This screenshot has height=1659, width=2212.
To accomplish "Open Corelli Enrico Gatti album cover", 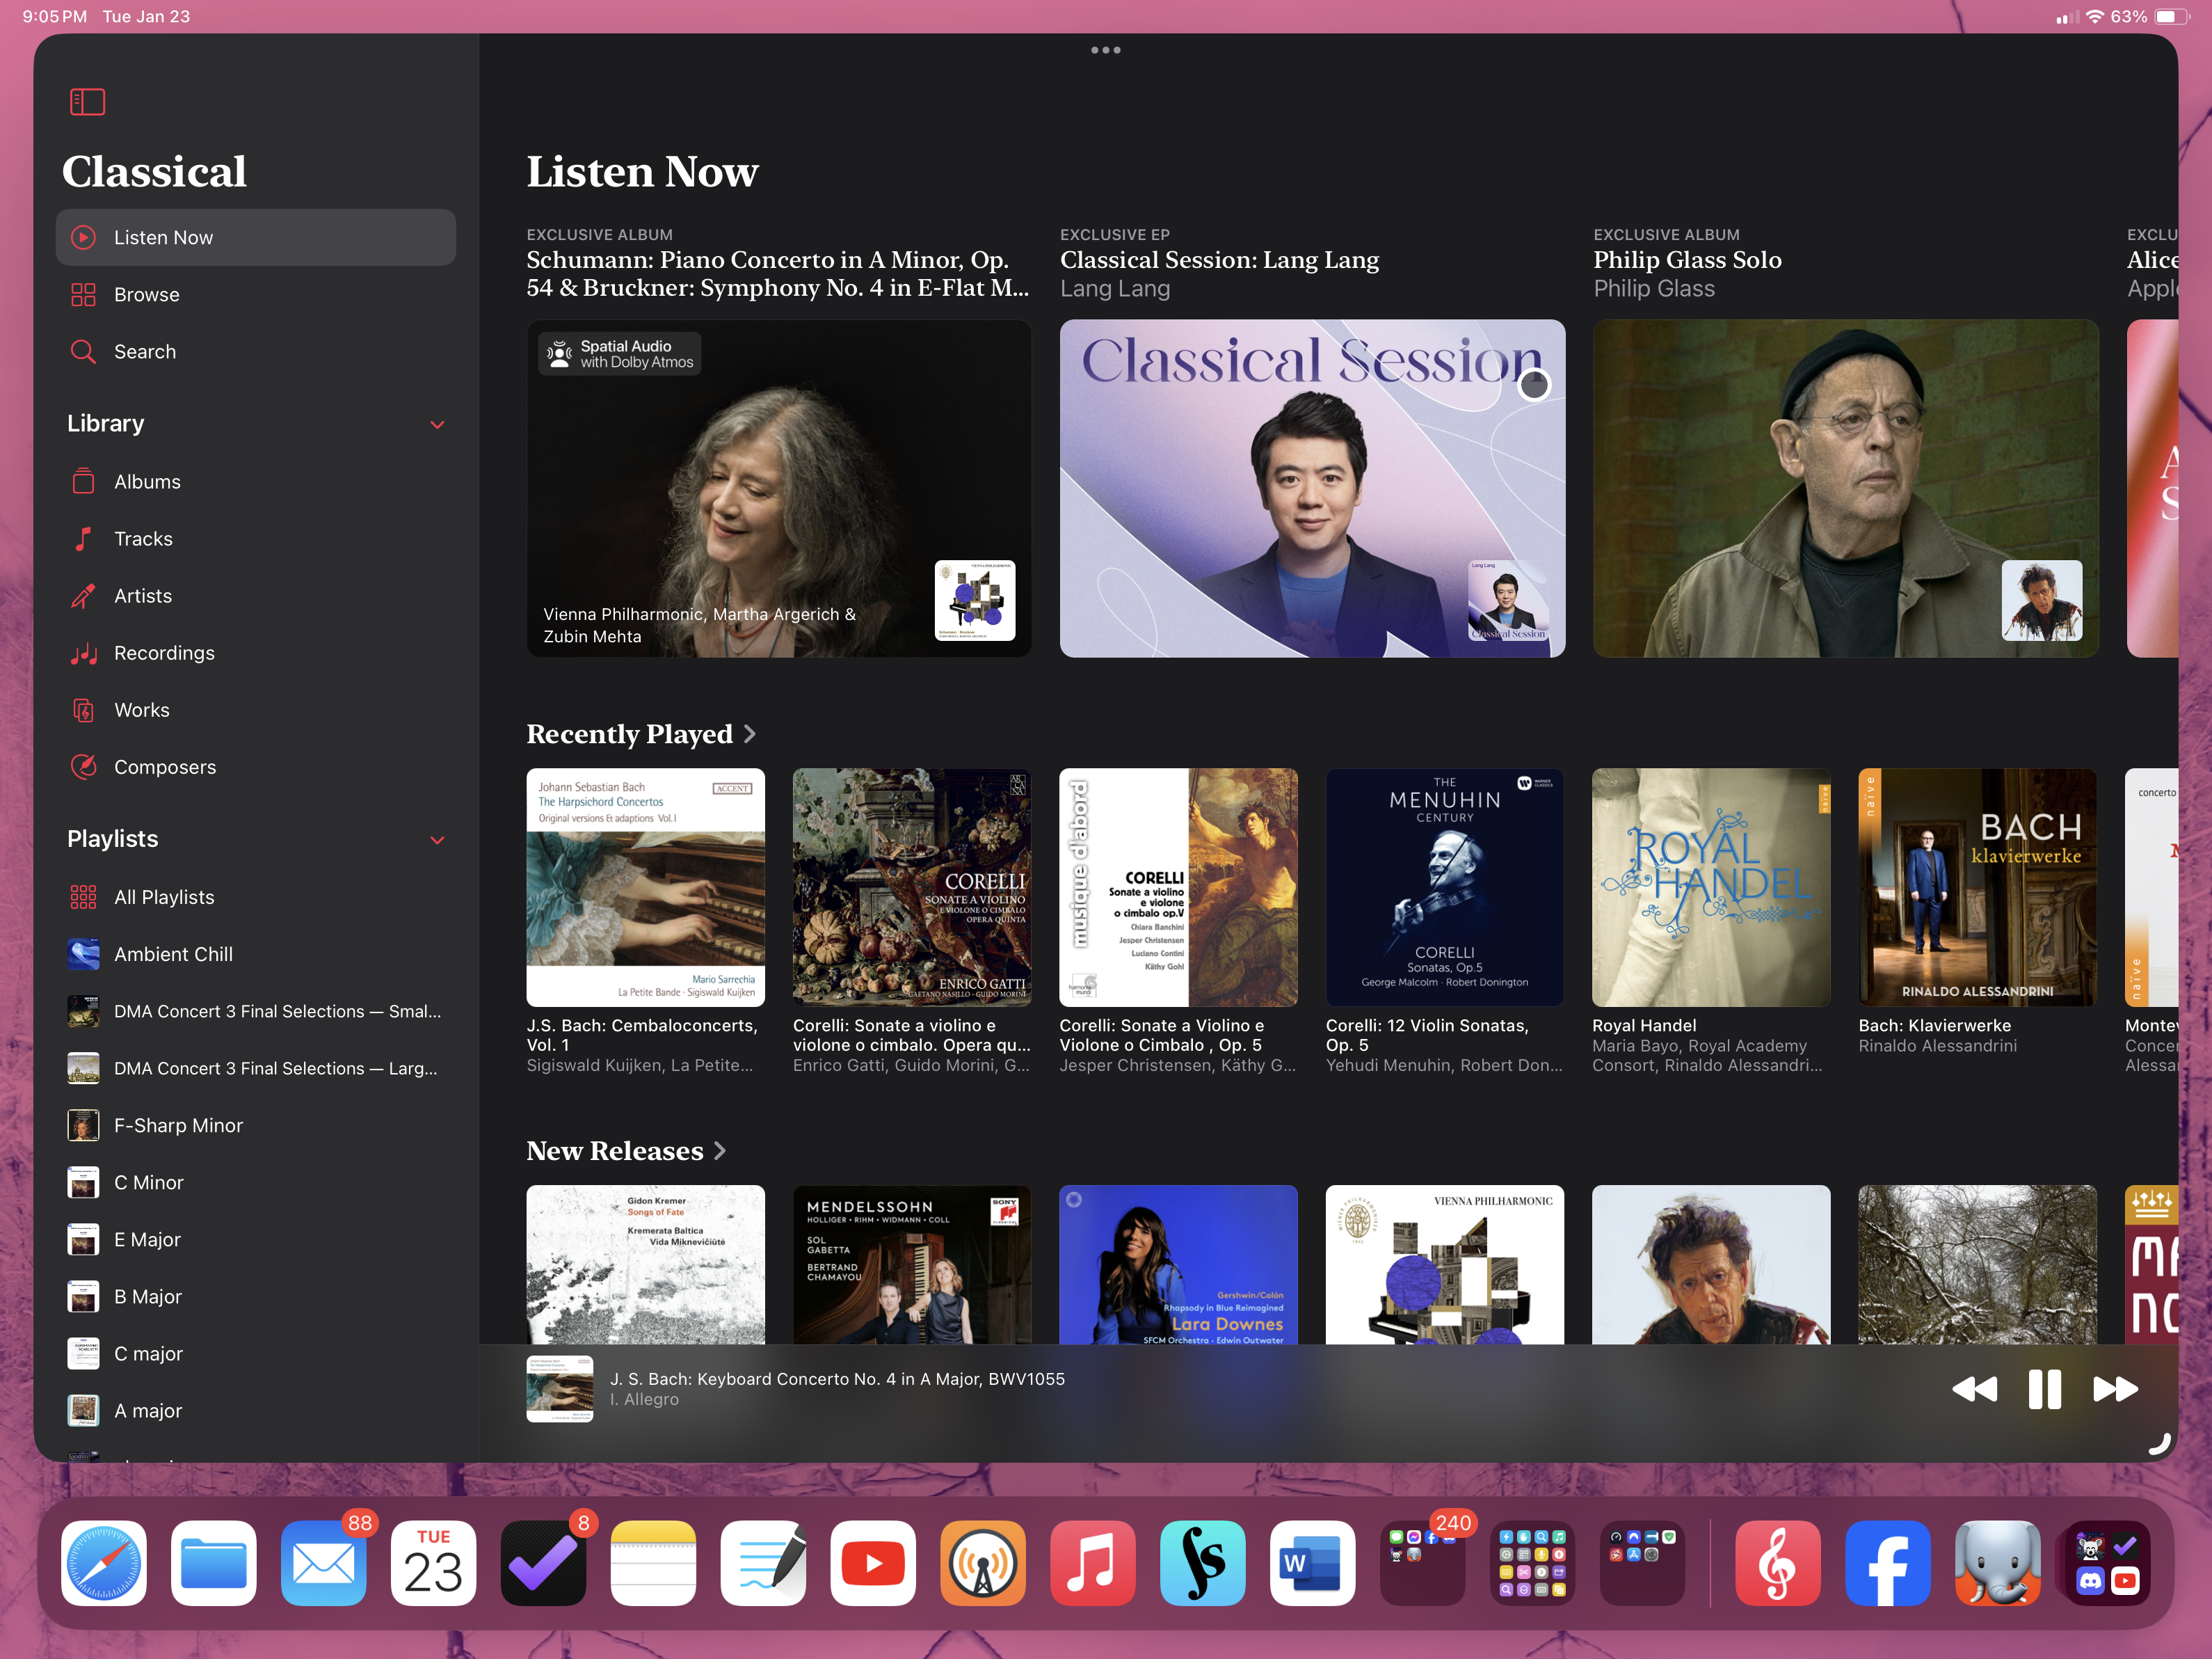I will pyautogui.click(x=912, y=887).
